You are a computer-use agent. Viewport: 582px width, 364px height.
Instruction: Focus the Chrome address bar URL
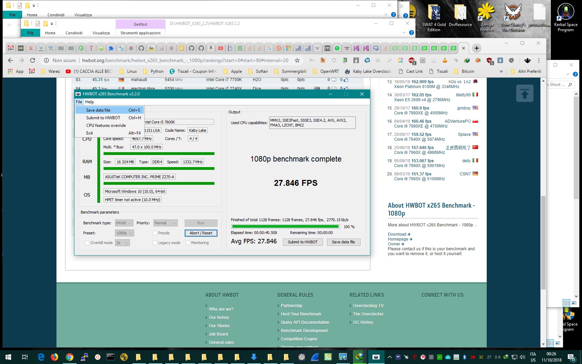[185, 60]
